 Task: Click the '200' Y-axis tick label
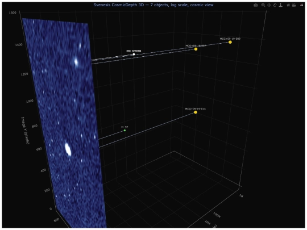(47, 190)
